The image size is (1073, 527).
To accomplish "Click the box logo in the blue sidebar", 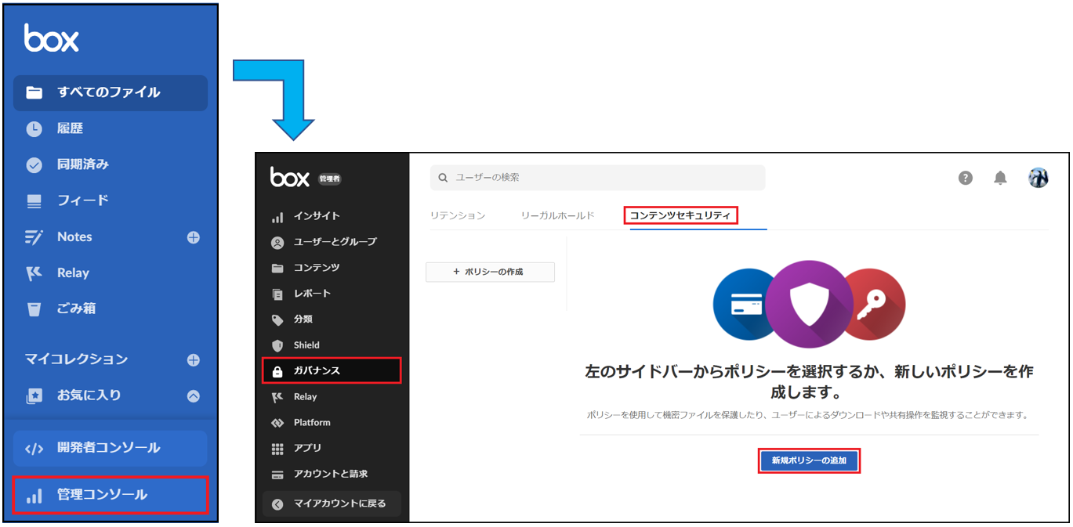I will tap(52, 38).
